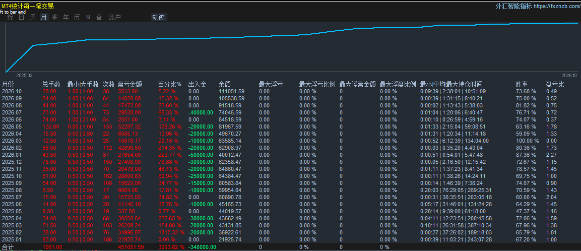Viewport: 581px width, 251px height.
Task: Switch to the 年 yearly tab
Action: [x=66, y=17]
